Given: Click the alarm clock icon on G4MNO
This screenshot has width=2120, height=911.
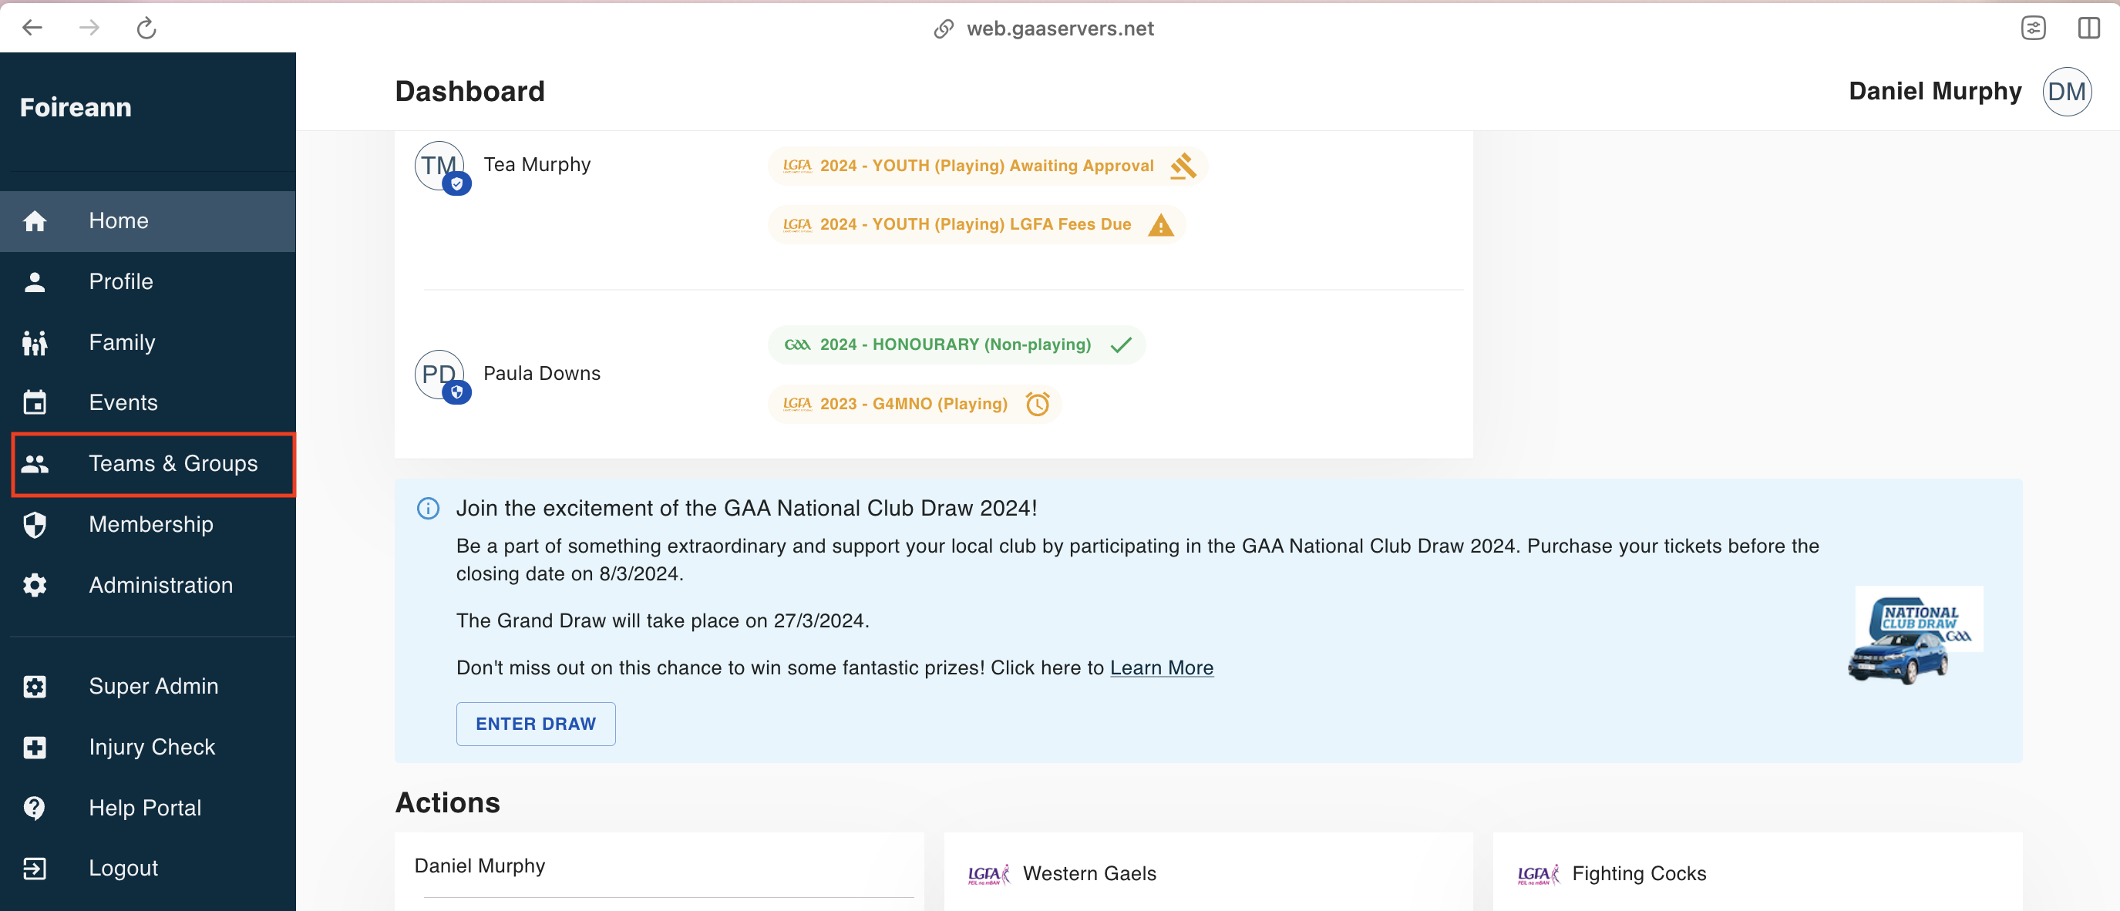Looking at the screenshot, I should point(1037,404).
